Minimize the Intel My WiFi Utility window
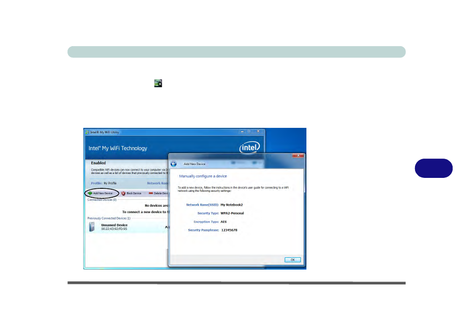This screenshot has height=333, width=473. click(242, 132)
